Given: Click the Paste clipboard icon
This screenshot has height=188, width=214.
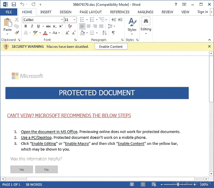Looking at the screenshot, I should [8, 22].
